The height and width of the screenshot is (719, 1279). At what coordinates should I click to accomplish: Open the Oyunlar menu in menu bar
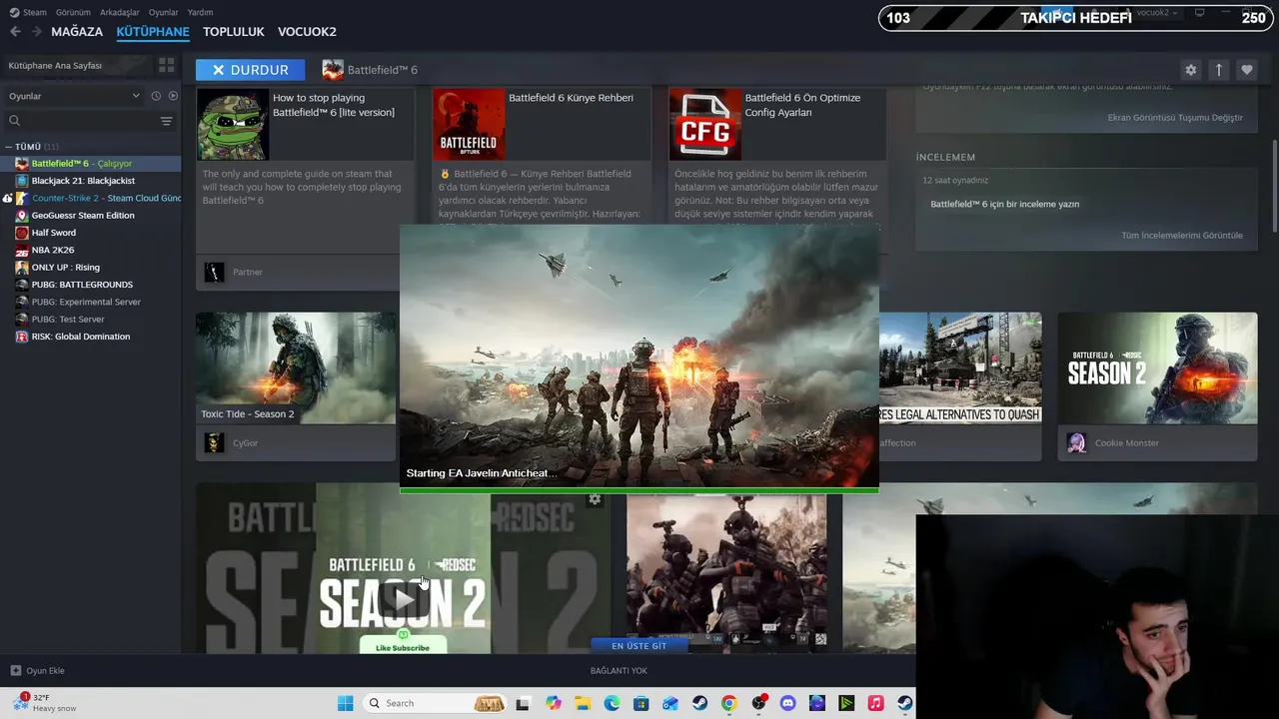(163, 12)
